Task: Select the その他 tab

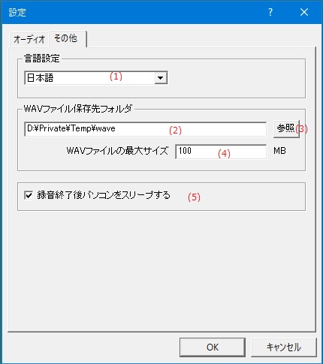Action: coord(68,38)
